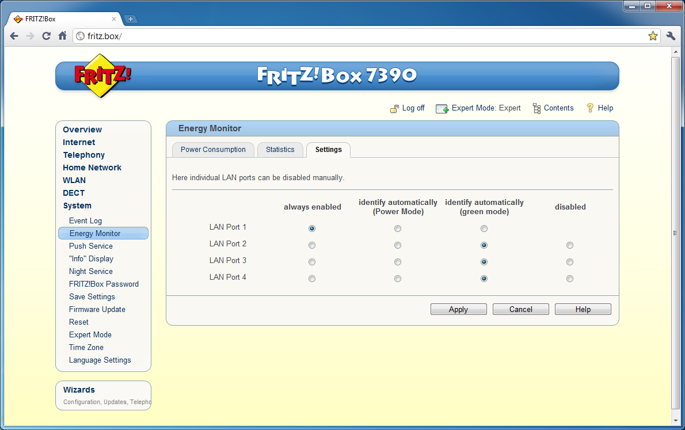The image size is (685, 430).
Task: Select green mode for LAN Port 4
Action: pyautogui.click(x=484, y=279)
